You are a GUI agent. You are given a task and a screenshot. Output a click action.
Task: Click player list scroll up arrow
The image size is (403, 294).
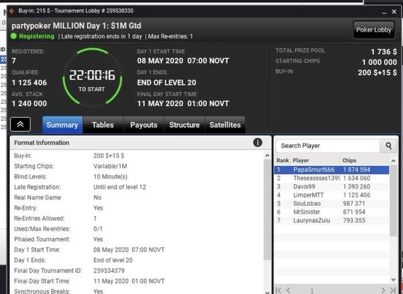click(393, 161)
